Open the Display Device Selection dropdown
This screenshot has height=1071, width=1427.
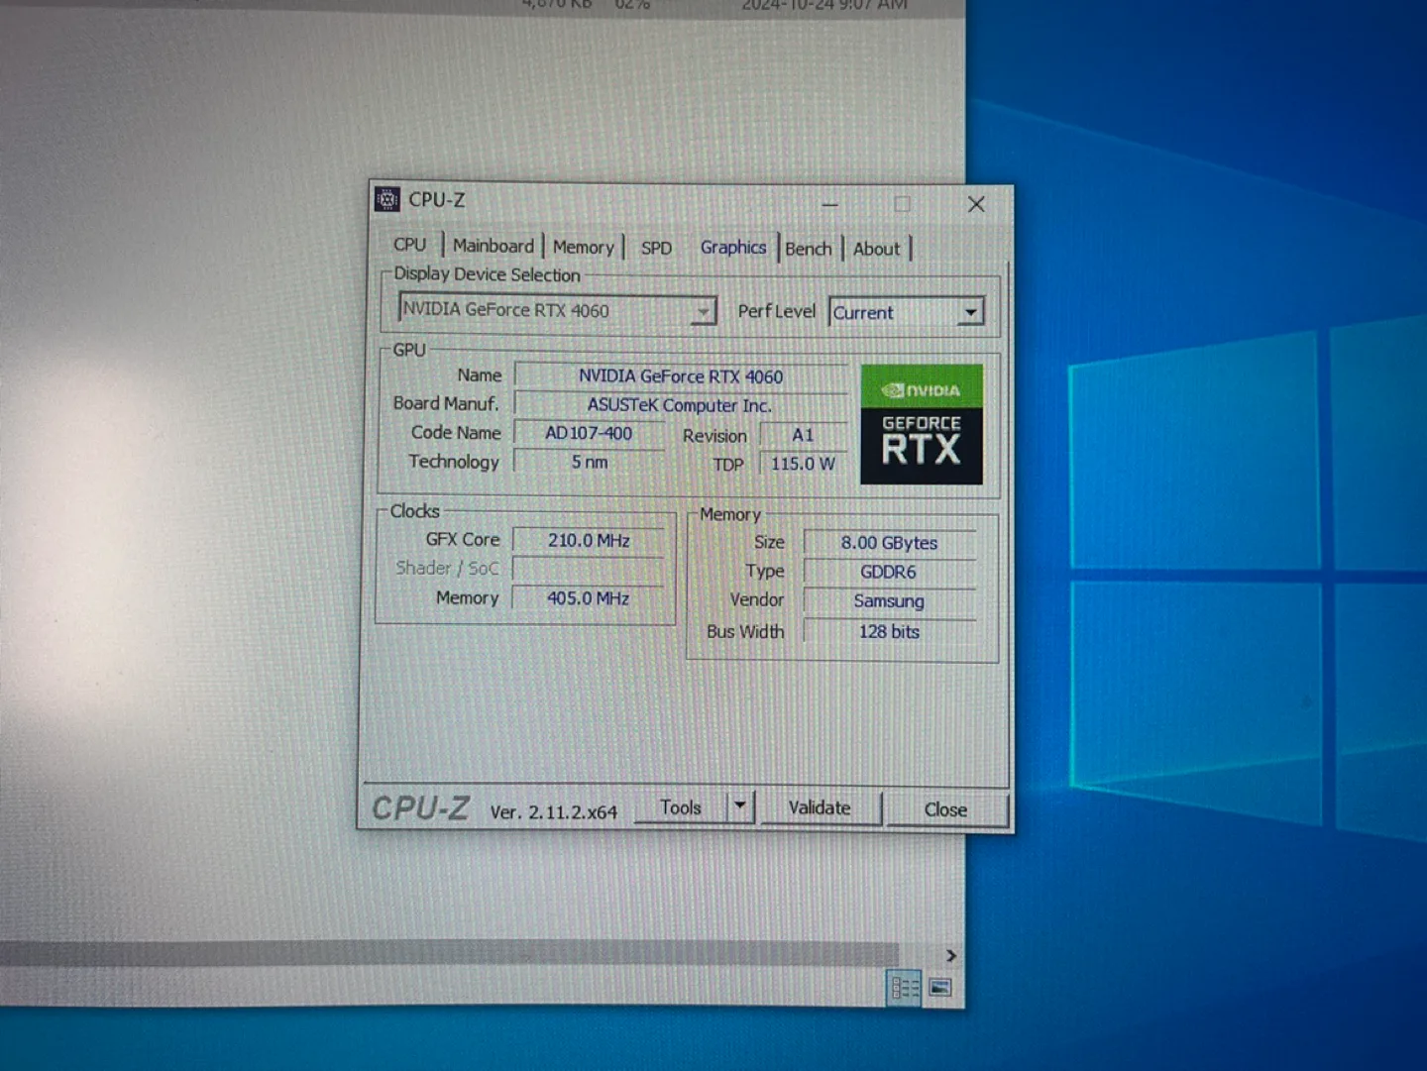tap(704, 310)
